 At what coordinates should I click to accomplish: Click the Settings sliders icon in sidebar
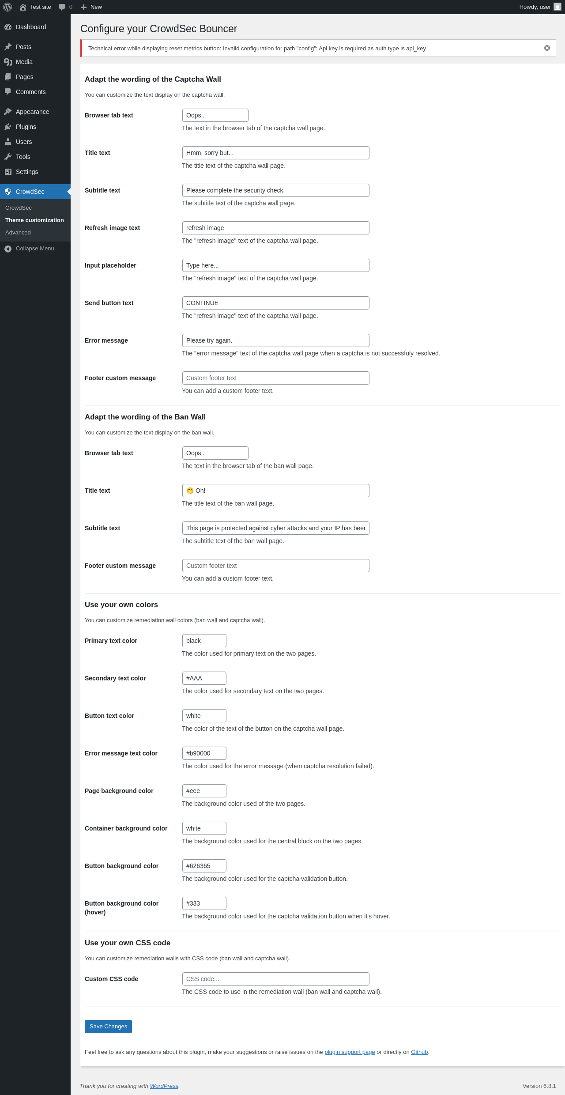(8, 172)
